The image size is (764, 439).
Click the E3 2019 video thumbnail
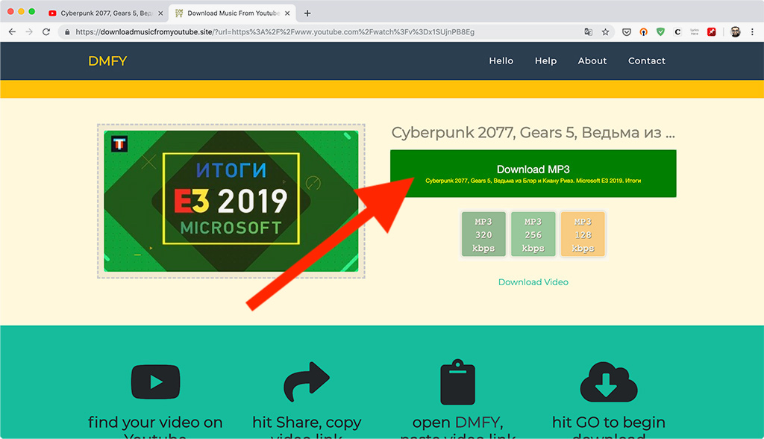[x=231, y=201]
